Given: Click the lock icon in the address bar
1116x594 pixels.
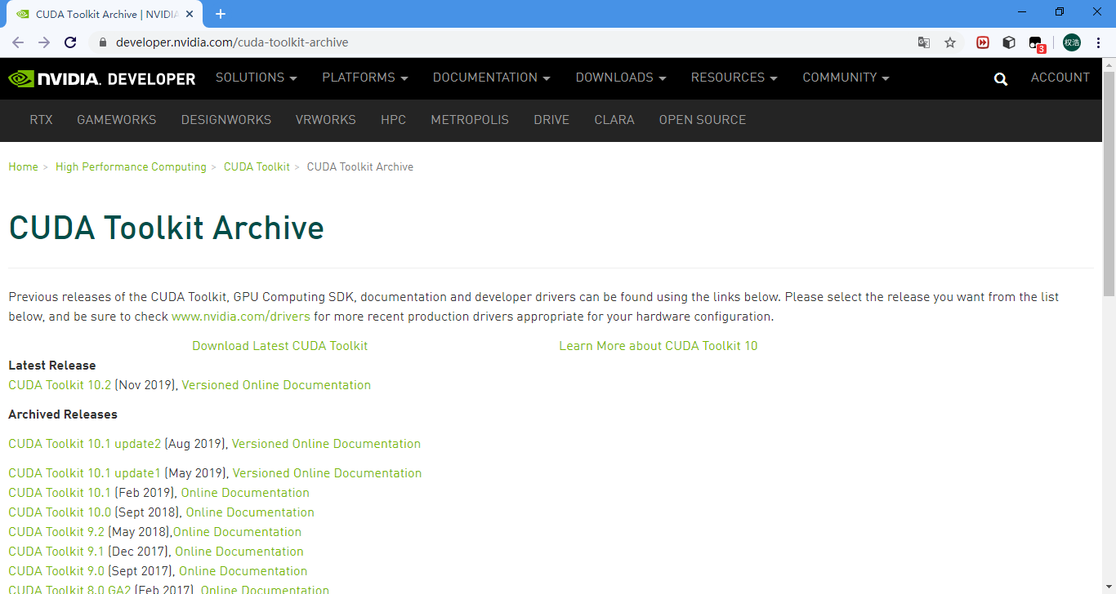Looking at the screenshot, I should tap(102, 42).
